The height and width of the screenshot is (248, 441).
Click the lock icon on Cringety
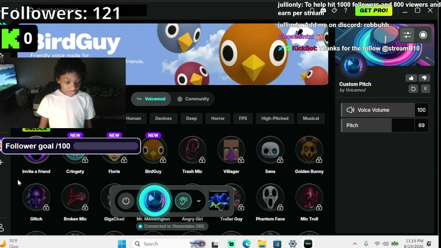click(x=85, y=160)
